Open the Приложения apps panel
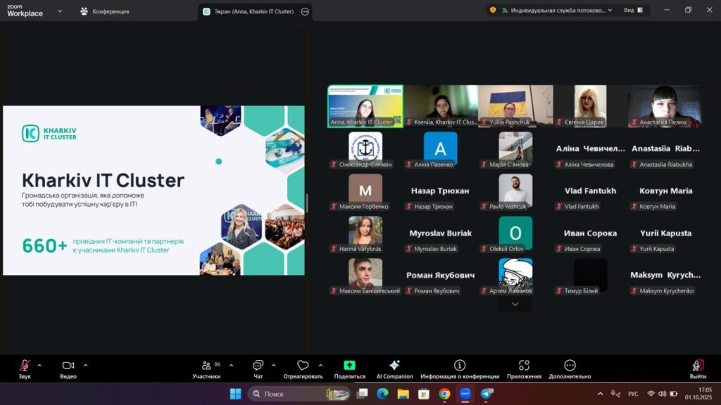 click(524, 368)
